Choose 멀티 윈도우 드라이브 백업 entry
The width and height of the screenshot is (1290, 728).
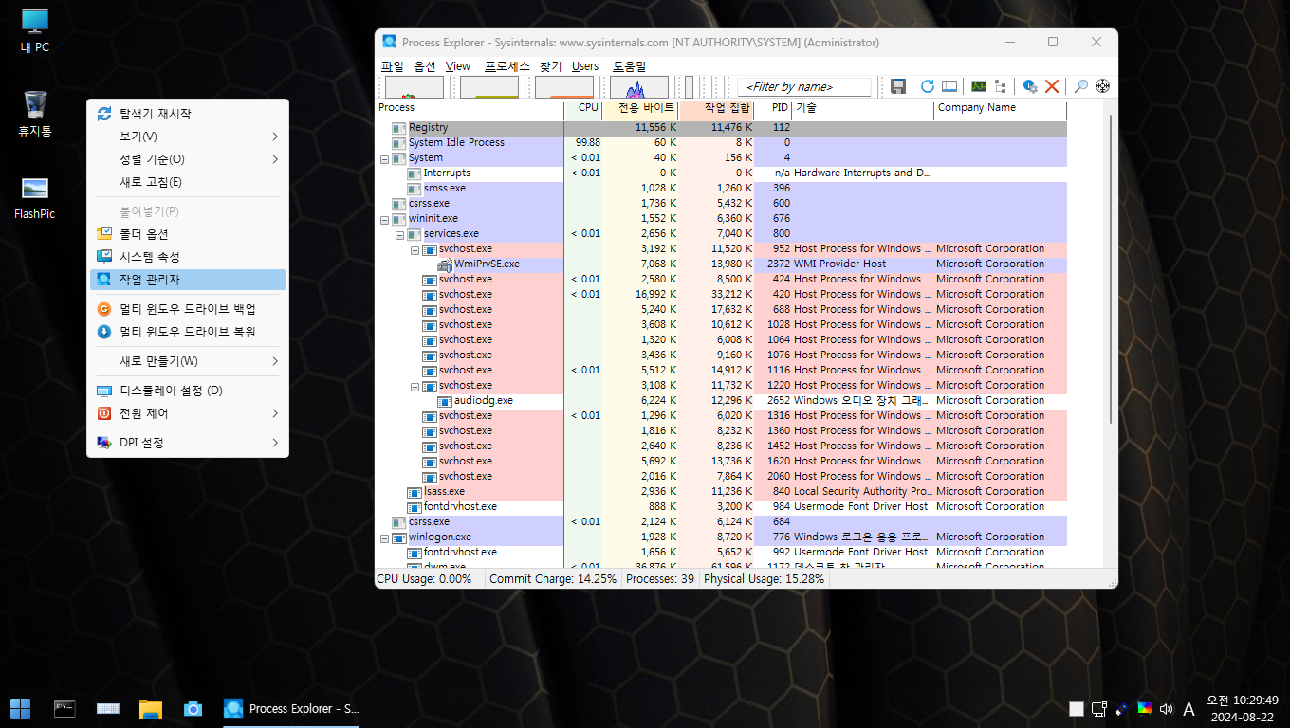[188, 309]
